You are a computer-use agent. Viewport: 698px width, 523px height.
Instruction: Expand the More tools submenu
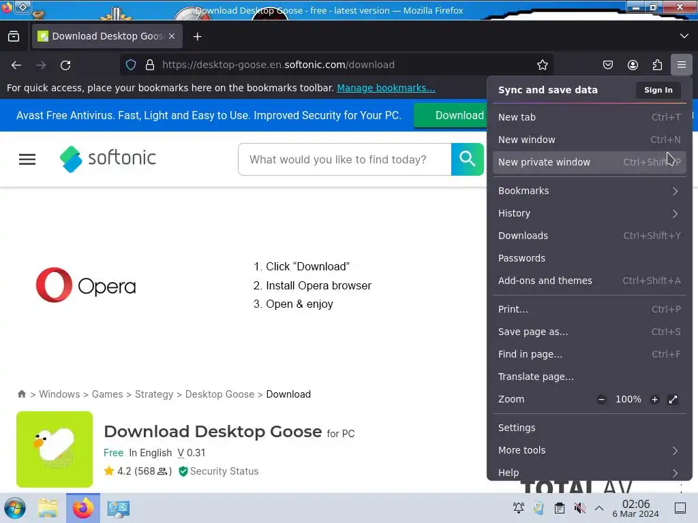(590, 450)
